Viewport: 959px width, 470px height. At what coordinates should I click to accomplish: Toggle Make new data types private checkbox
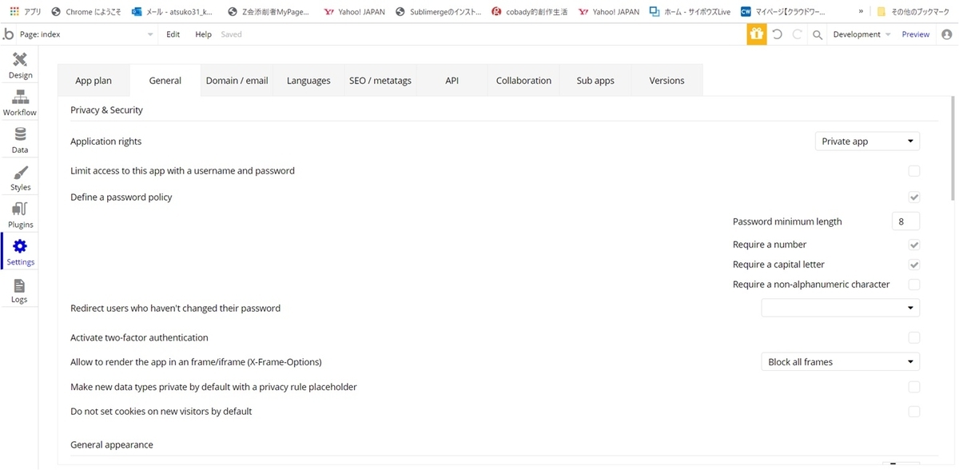pyautogui.click(x=914, y=387)
